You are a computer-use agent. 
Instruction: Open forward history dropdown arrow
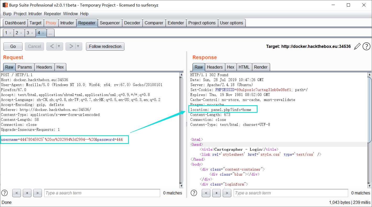79,46
